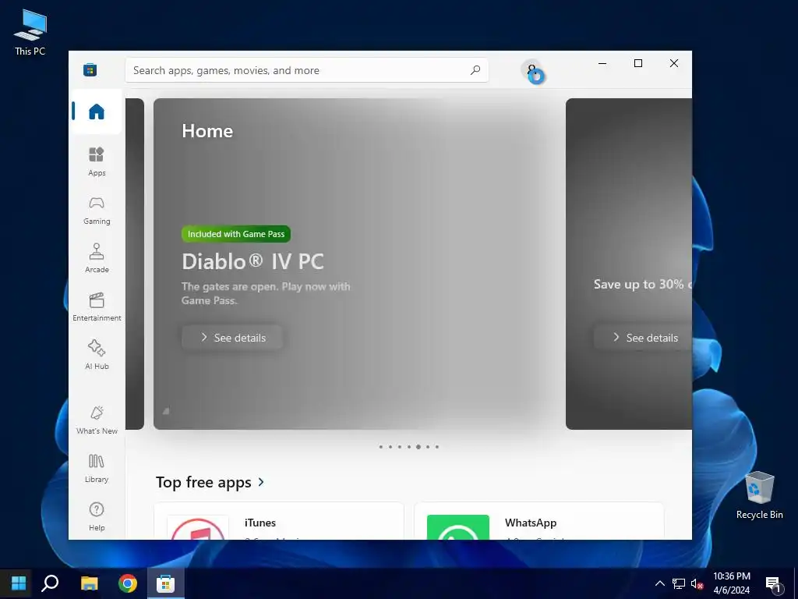Select the first carousel page dot
Image resolution: width=798 pixels, height=599 pixels.
click(x=380, y=447)
